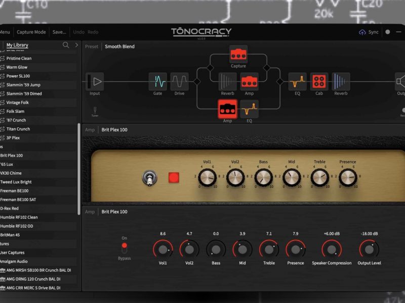
Task: Select the Drive block in the chain
Action: 179,81
